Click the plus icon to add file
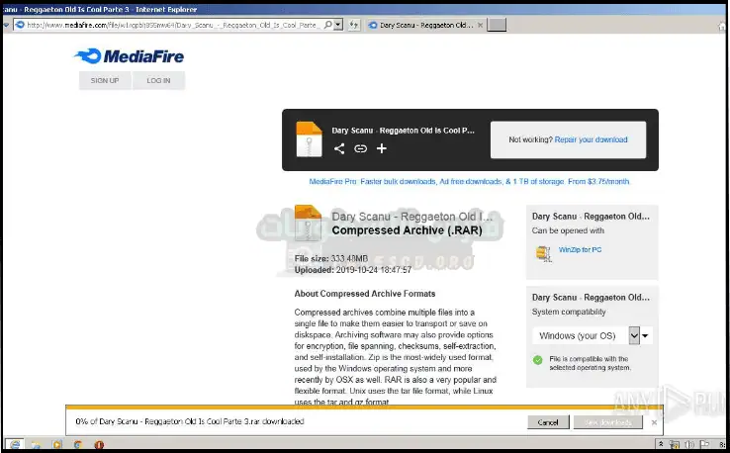This screenshot has height=453, width=730. coord(382,148)
